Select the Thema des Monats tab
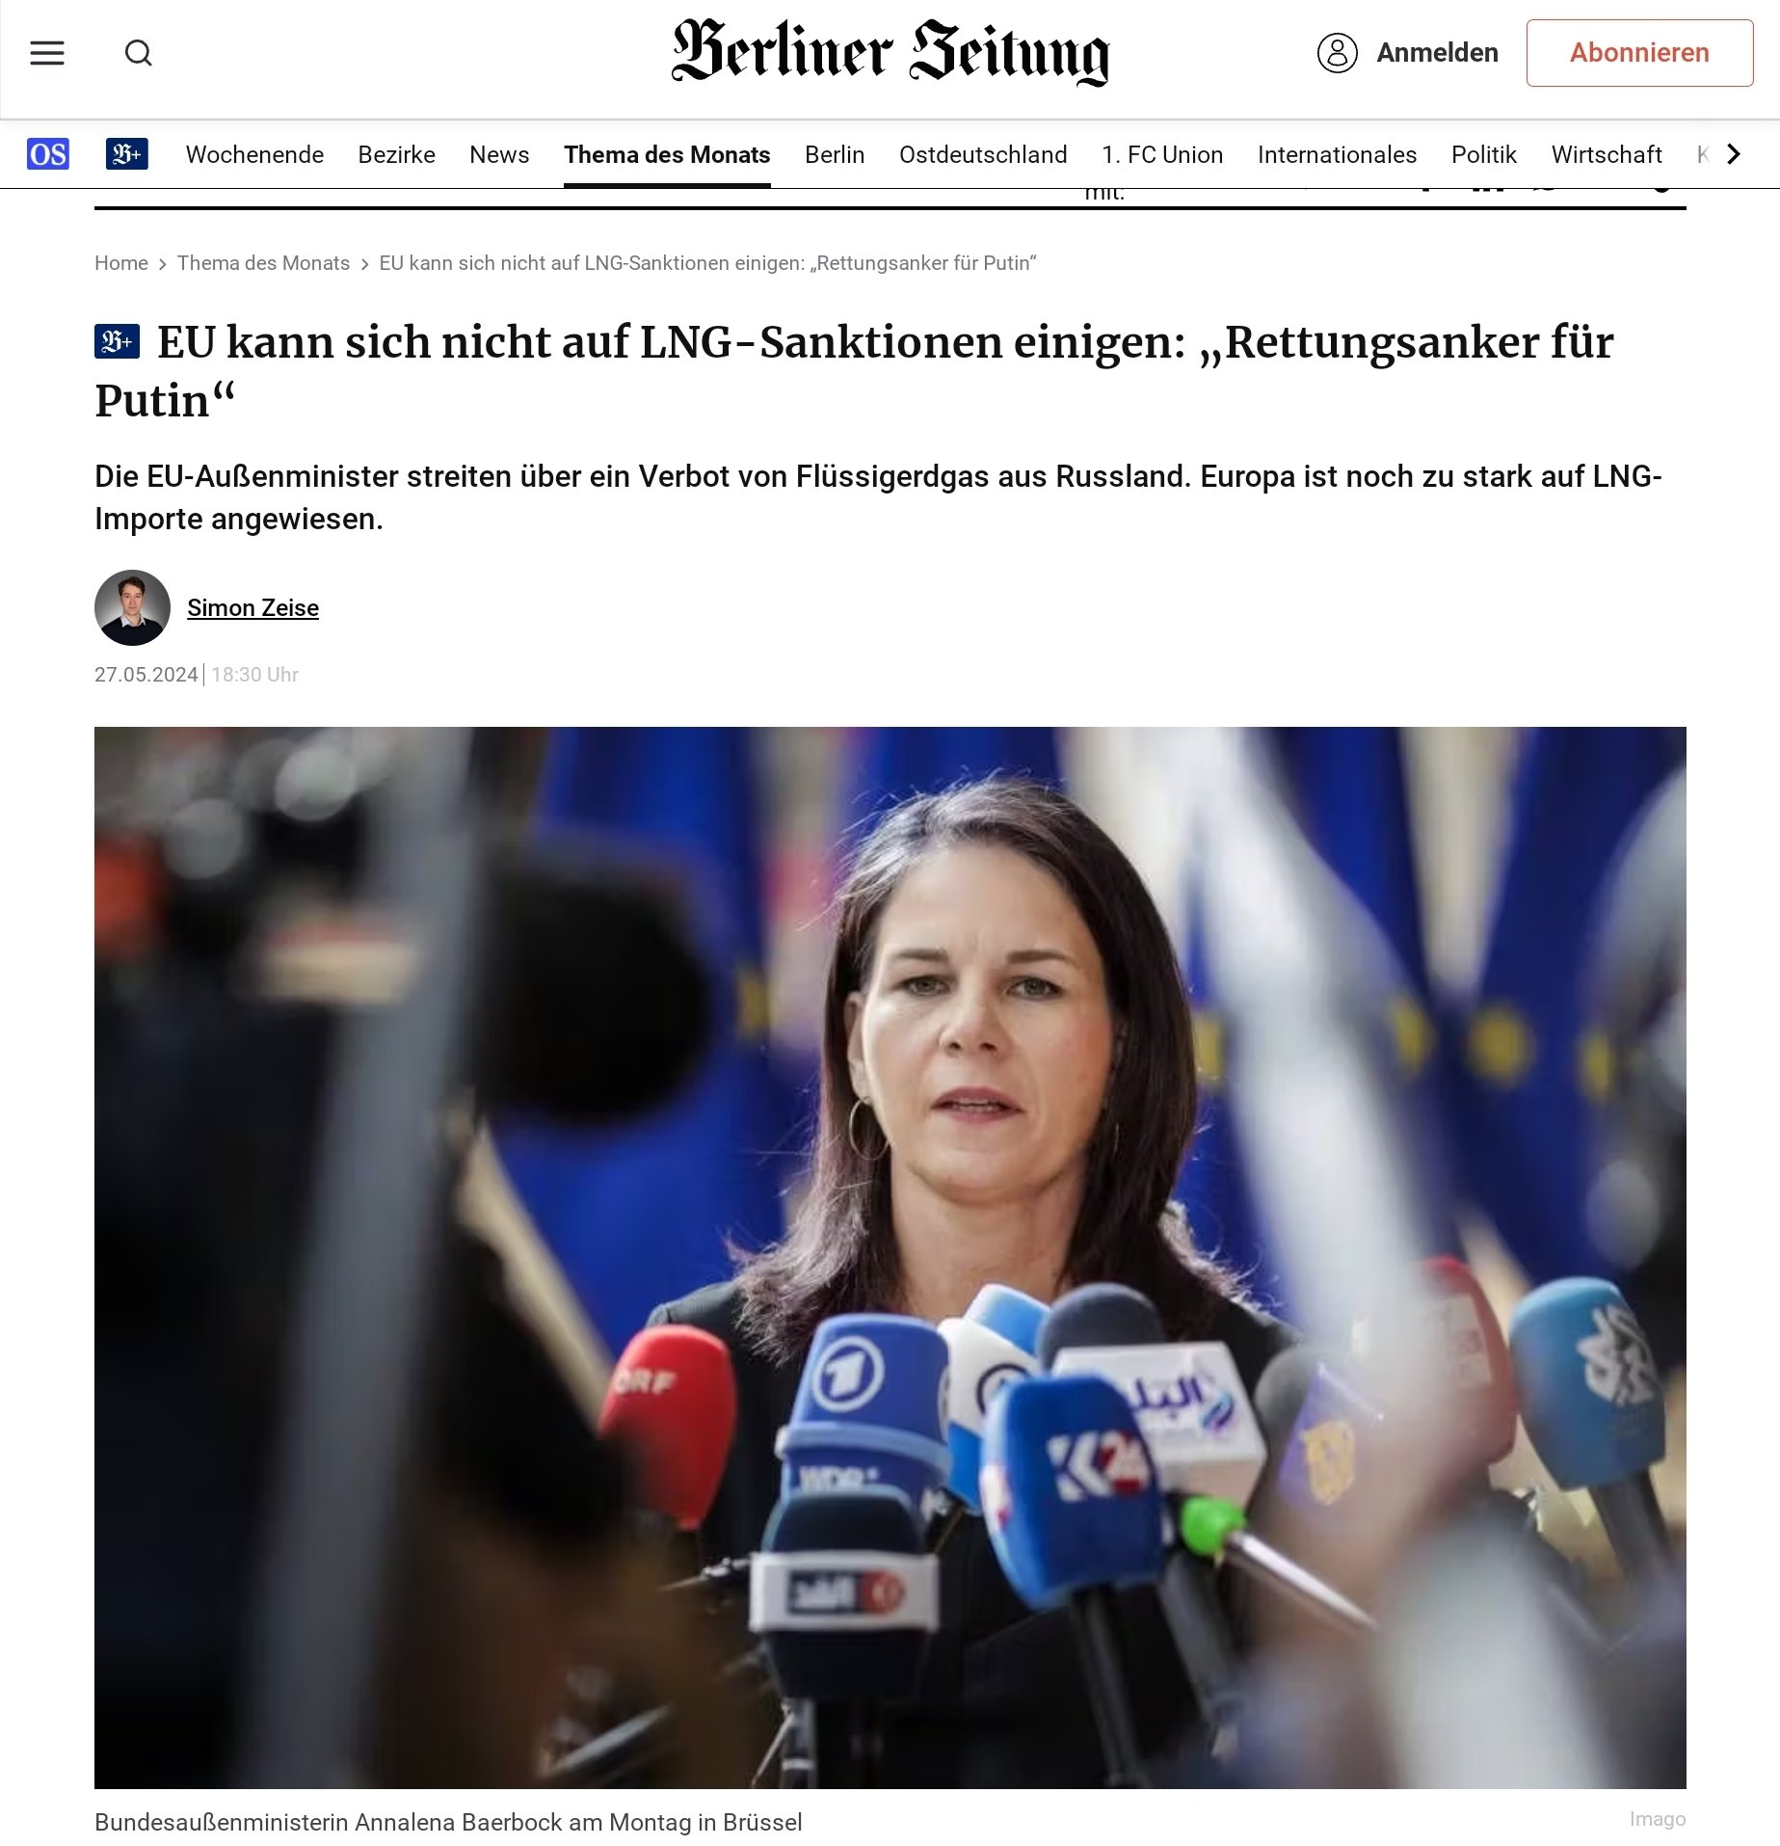This screenshot has height=1846, width=1780. click(667, 155)
